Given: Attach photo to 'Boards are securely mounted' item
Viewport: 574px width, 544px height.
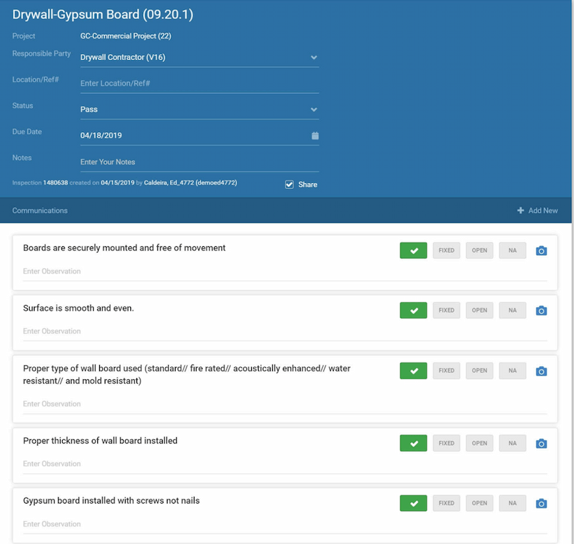Looking at the screenshot, I should (541, 250).
